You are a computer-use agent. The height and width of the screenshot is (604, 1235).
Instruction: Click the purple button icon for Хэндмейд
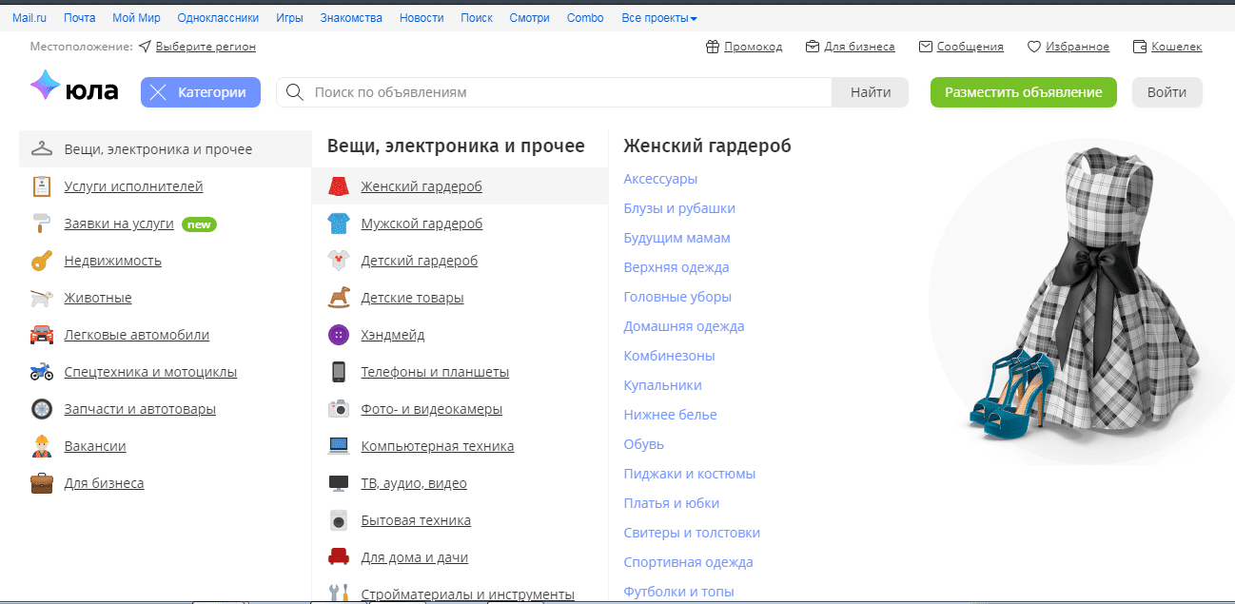(339, 335)
